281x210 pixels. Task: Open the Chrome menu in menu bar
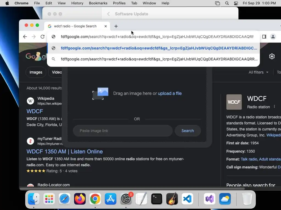(21, 3)
